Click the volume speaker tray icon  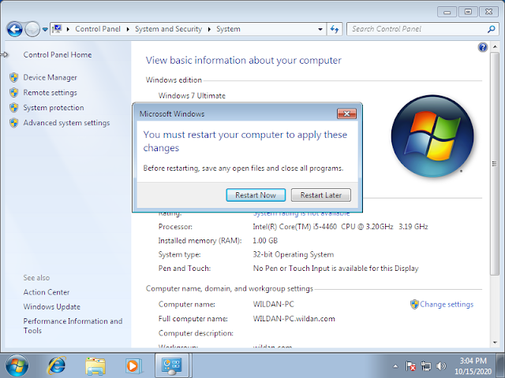[x=441, y=366]
